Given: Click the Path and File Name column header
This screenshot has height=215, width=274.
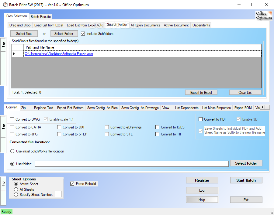Looking at the screenshot, I should (142, 47).
